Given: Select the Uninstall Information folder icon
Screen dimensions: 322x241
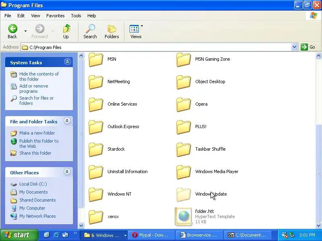Looking at the screenshot, I should tap(96, 172).
